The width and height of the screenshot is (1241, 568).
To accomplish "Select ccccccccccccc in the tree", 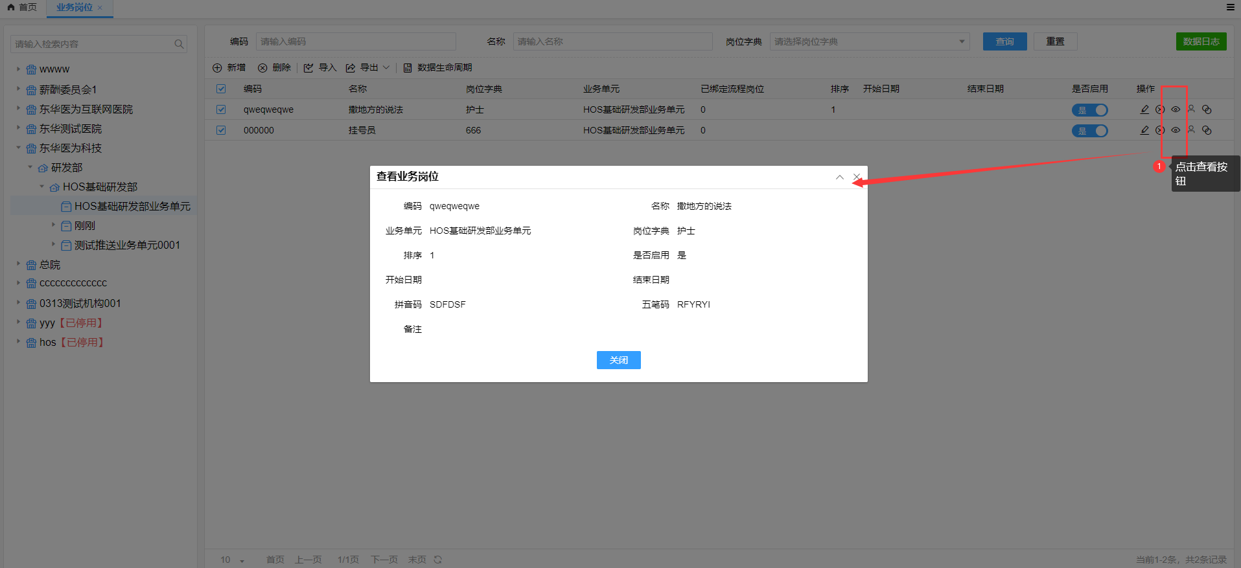I will coord(73,283).
